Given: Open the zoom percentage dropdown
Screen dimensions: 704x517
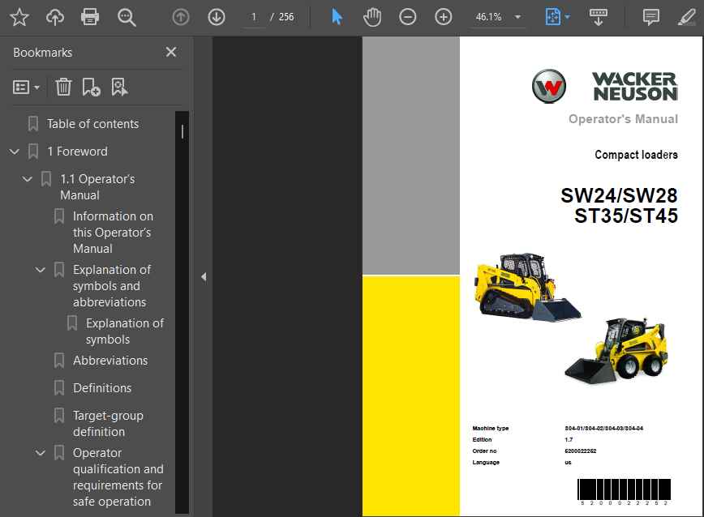Looking at the screenshot, I should [x=517, y=16].
